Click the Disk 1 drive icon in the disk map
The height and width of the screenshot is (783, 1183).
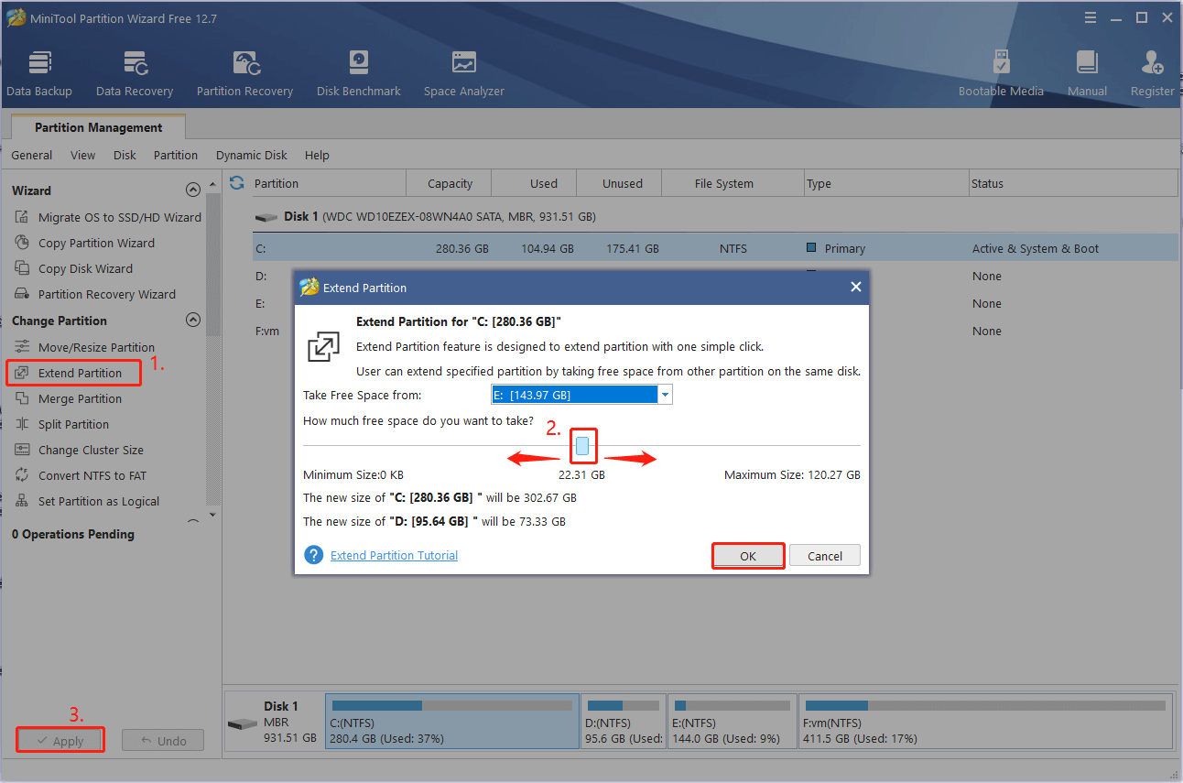pyautogui.click(x=243, y=723)
